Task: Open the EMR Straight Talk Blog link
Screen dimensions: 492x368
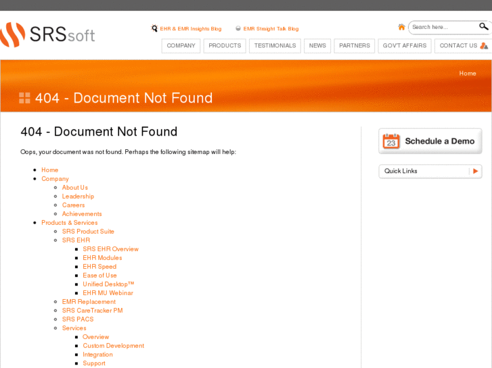Action: (271, 29)
